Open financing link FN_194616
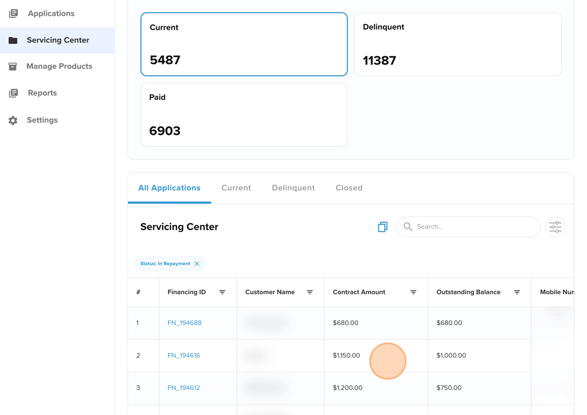This screenshot has height=415, width=587. pos(184,355)
